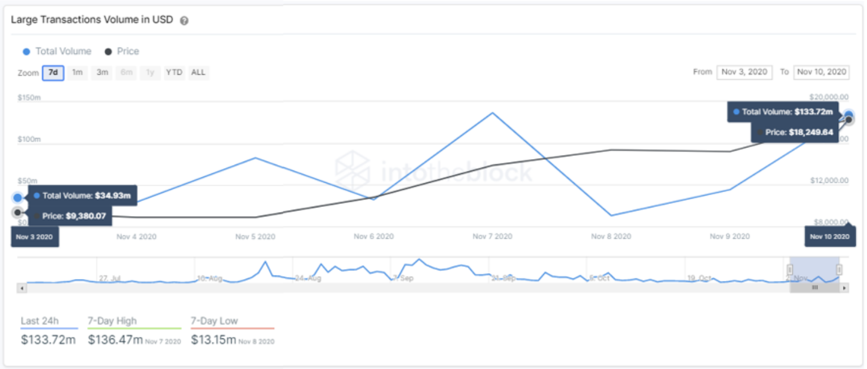Click the 7-Day Low statistic
The image size is (867, 369).
coord(232,332)
